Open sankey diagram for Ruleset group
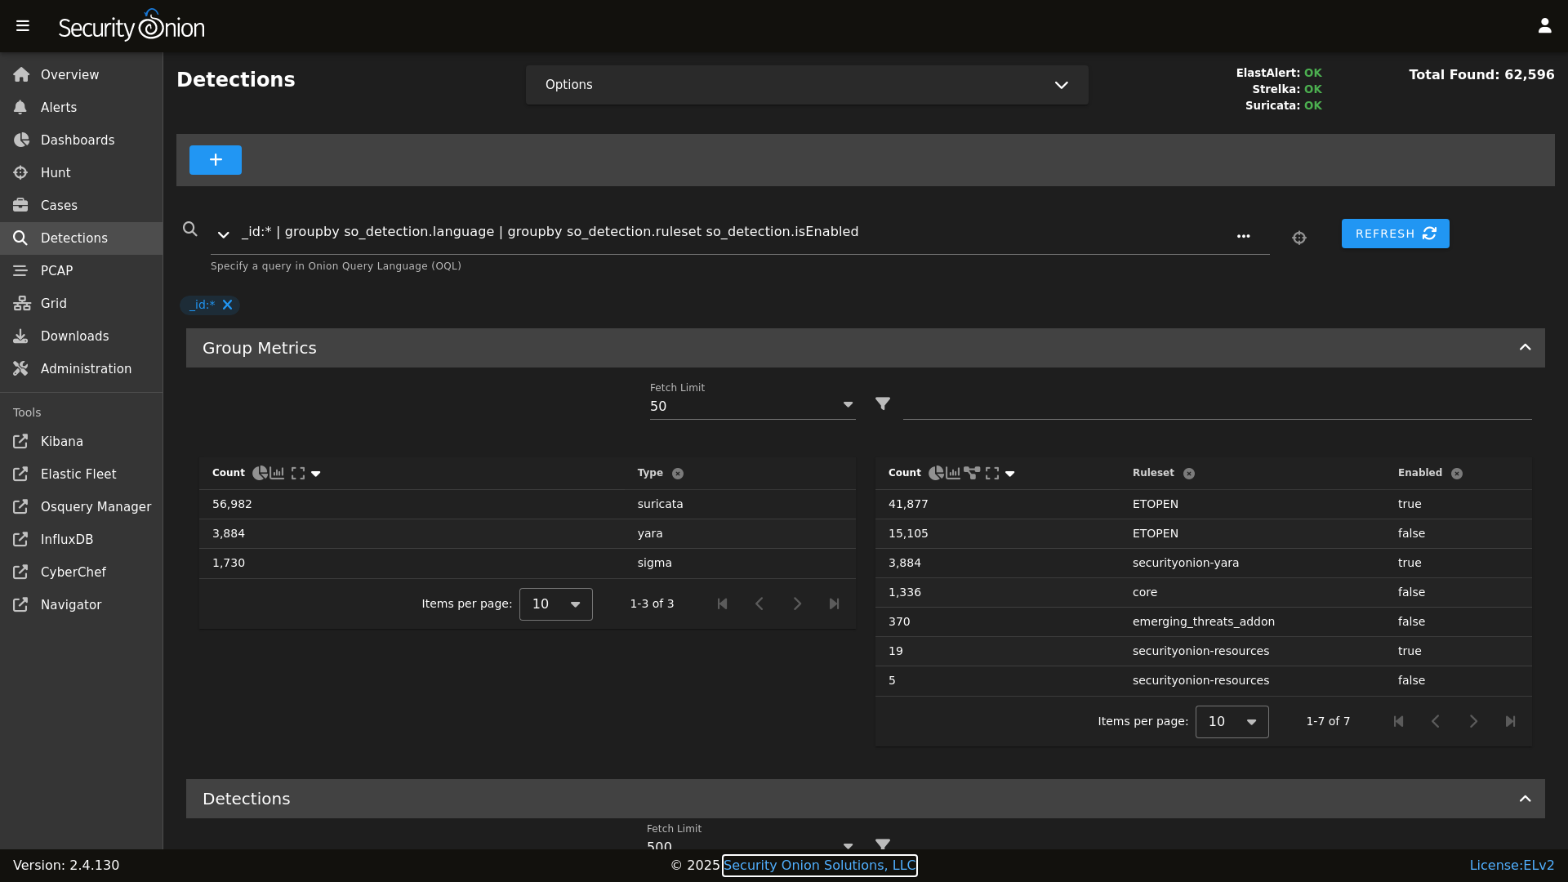 972,473
